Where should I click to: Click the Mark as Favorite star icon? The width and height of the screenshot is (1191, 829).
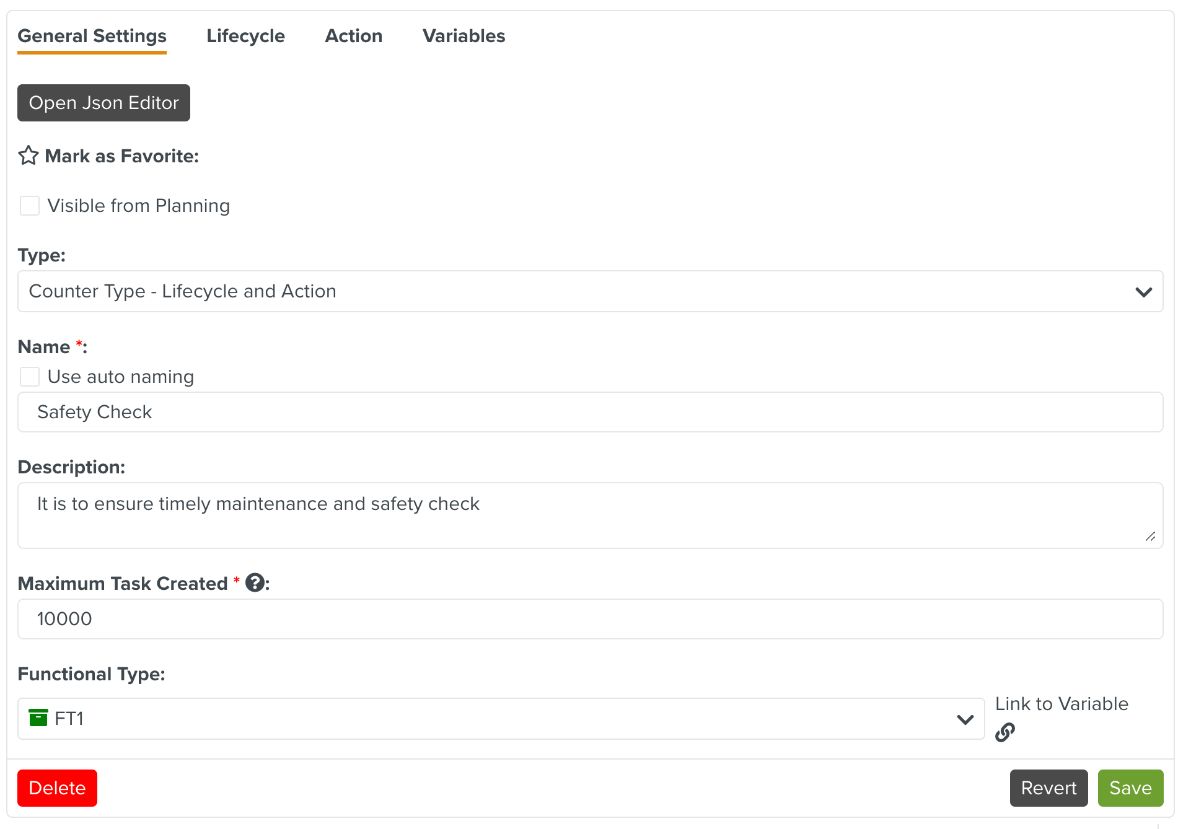coord(29,156)
